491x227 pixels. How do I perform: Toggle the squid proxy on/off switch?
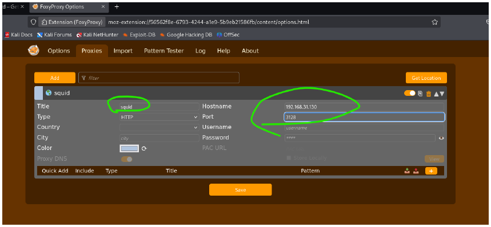(x=410, y=93)
